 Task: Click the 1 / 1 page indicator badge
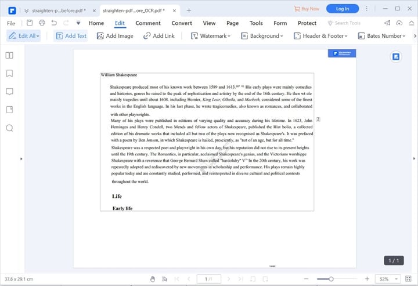click(394, 260)
